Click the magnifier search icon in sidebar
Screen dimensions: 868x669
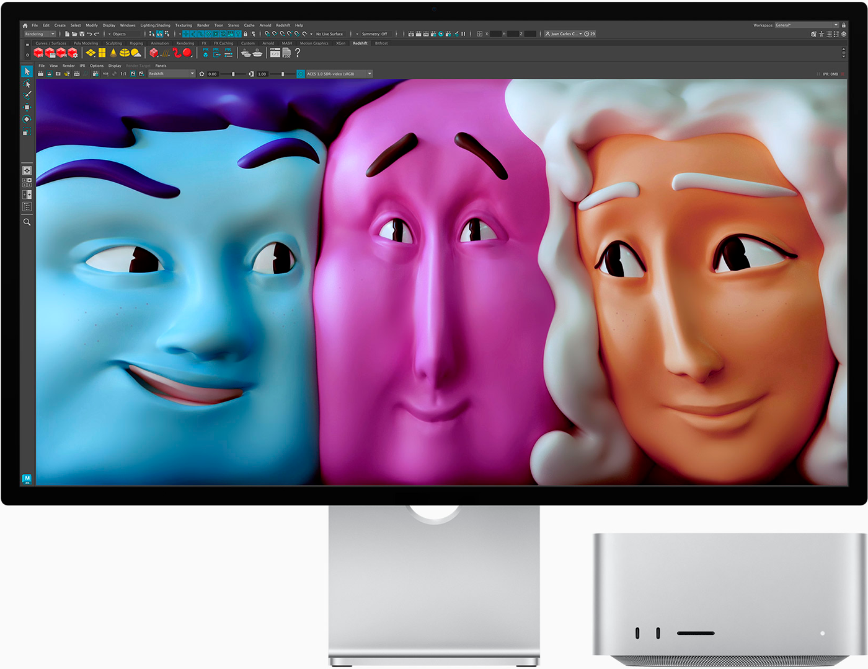point(27,222)
